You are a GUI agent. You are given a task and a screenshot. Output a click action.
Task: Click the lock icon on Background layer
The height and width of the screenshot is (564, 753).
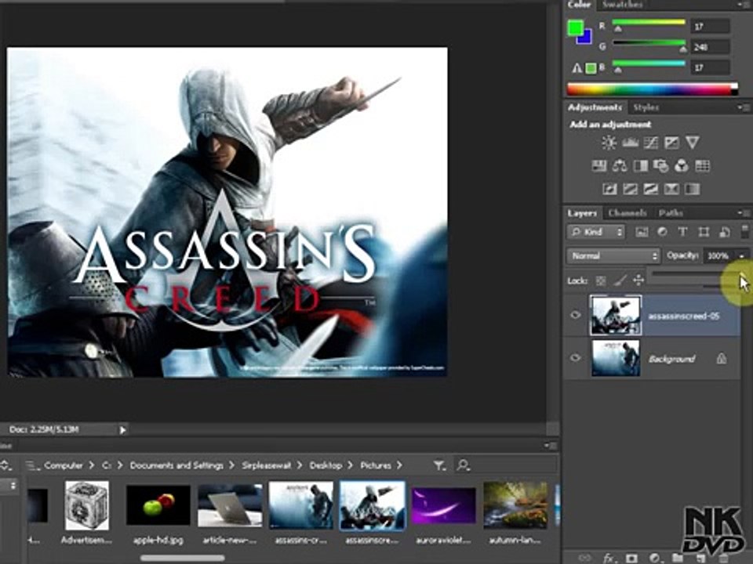click(x=722, y=358)
